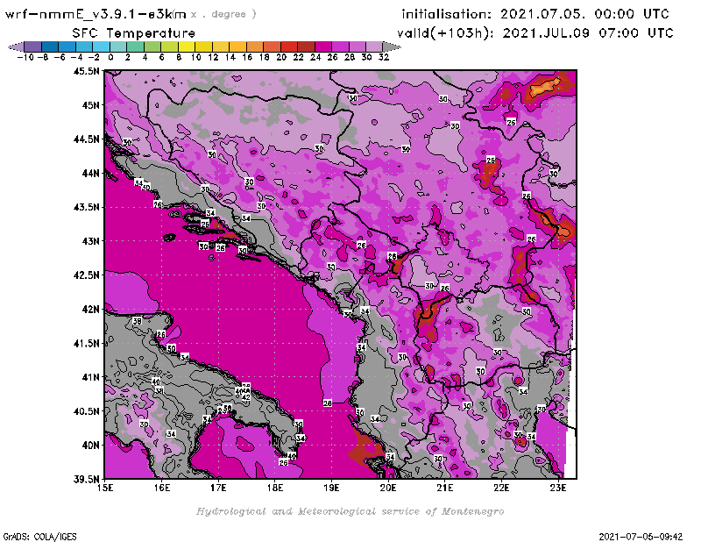Click the '-10' tick label under the legend
The height and width of the screenshot is (542, 701).
pyautogui.click(x=25, y=57)
